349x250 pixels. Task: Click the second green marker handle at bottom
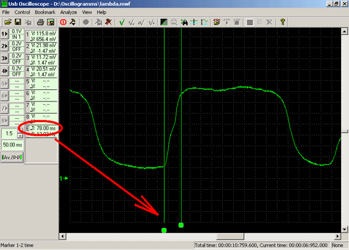181,225
